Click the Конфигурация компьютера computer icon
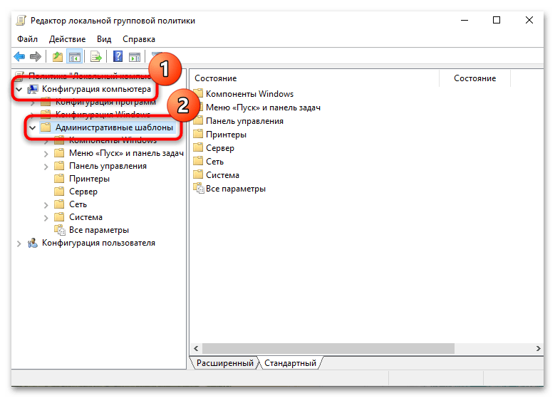Image resolution: width=555 pixels, height=398 pixels. click(33, 89)
